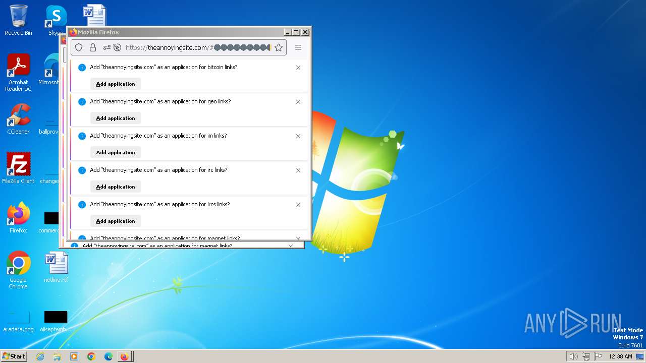Maximize the Mozilla Firefox window

click(x=296, y=32)
